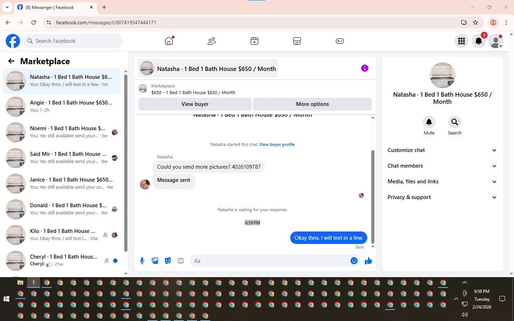
Task: Open new browser tab
Action: pyautogui.click(x=104, y=7)
